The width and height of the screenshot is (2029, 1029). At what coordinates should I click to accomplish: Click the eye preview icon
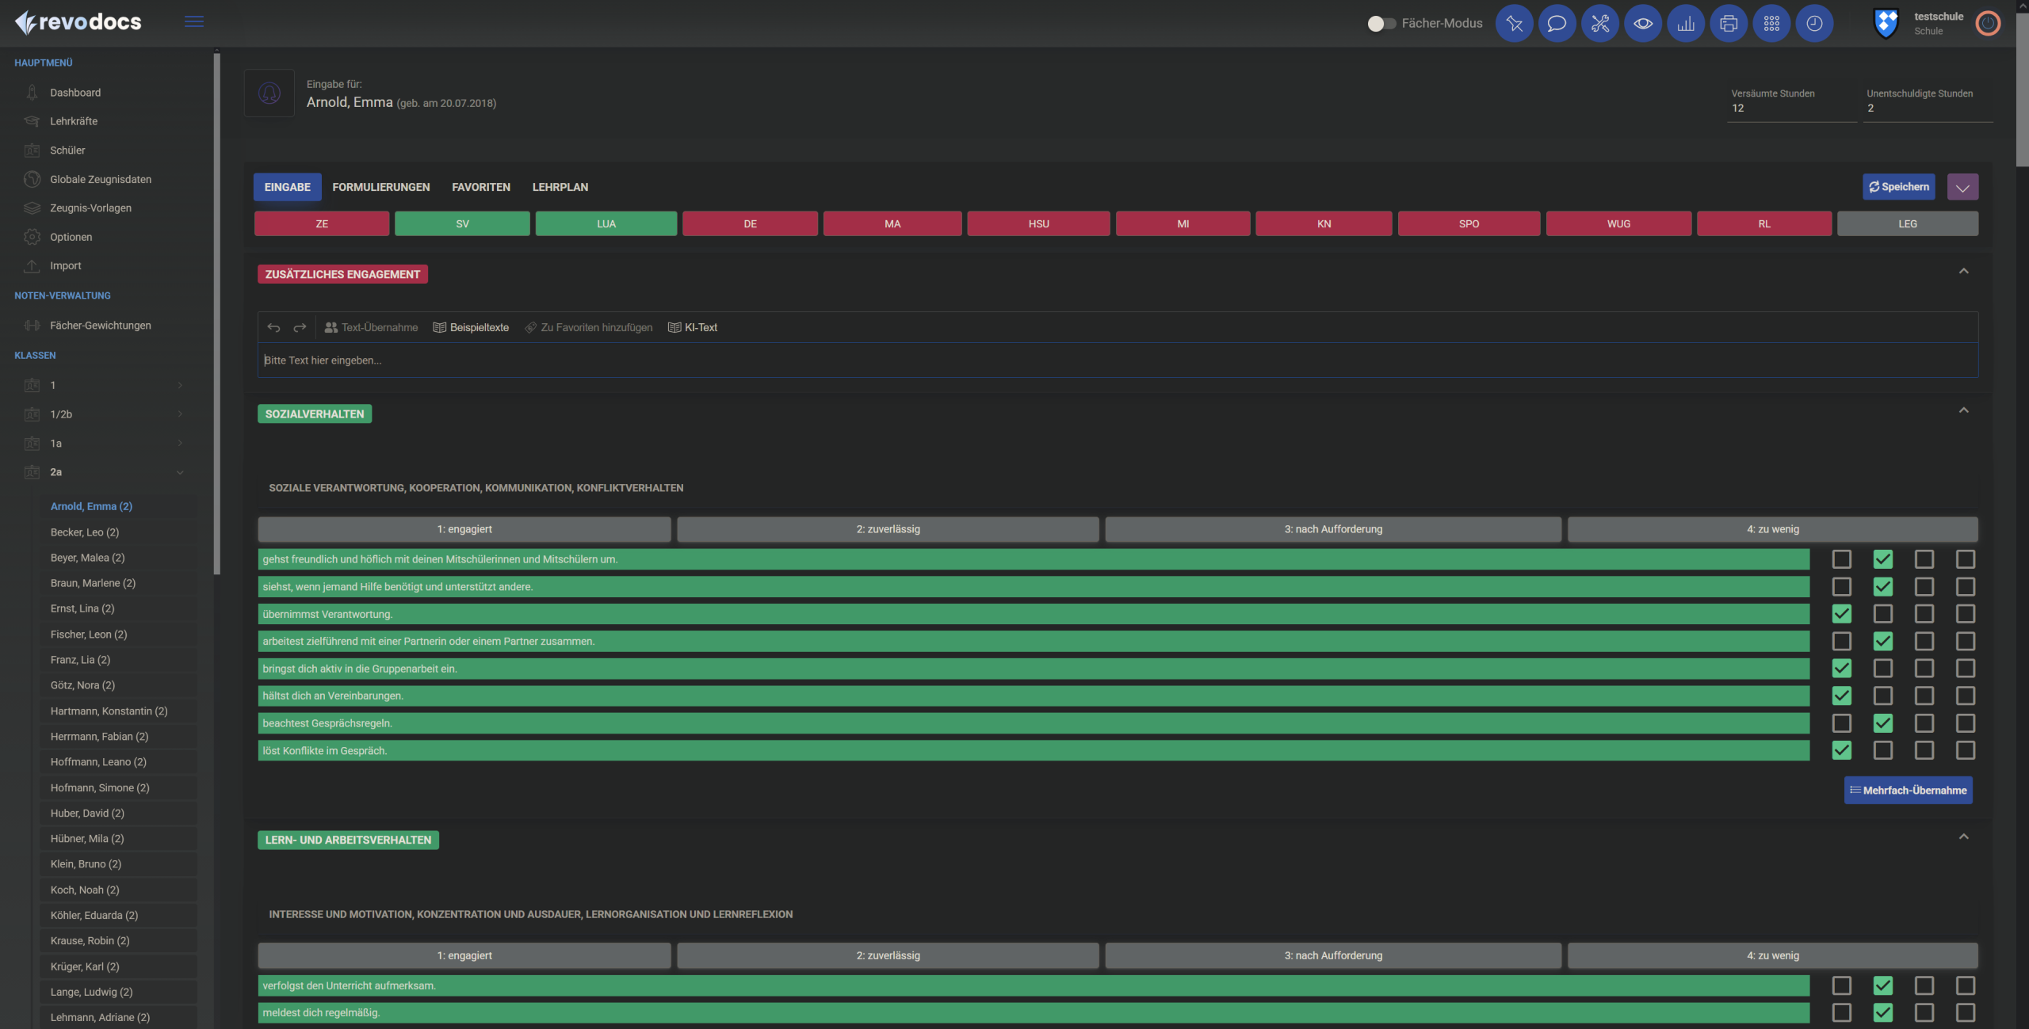[1642, 24]
